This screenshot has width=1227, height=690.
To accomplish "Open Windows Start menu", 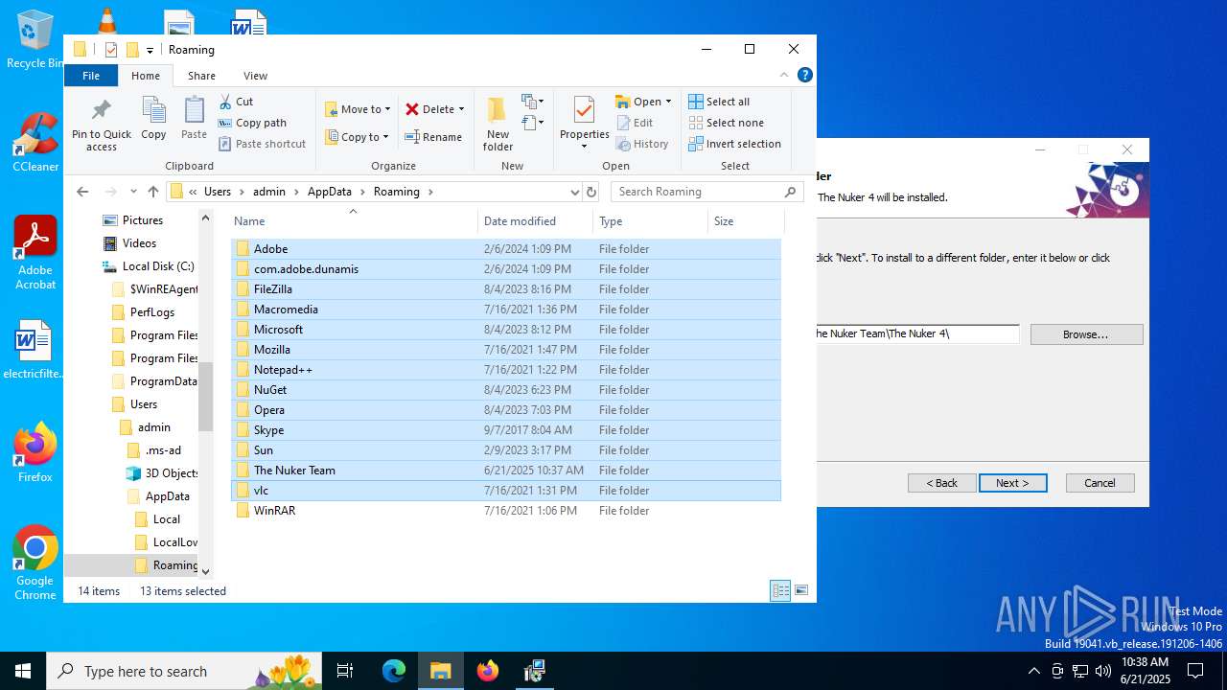I will [23, 671].
